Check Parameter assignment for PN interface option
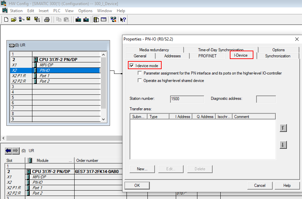This screenshot has width=302, height=199. tap(140, 73)
